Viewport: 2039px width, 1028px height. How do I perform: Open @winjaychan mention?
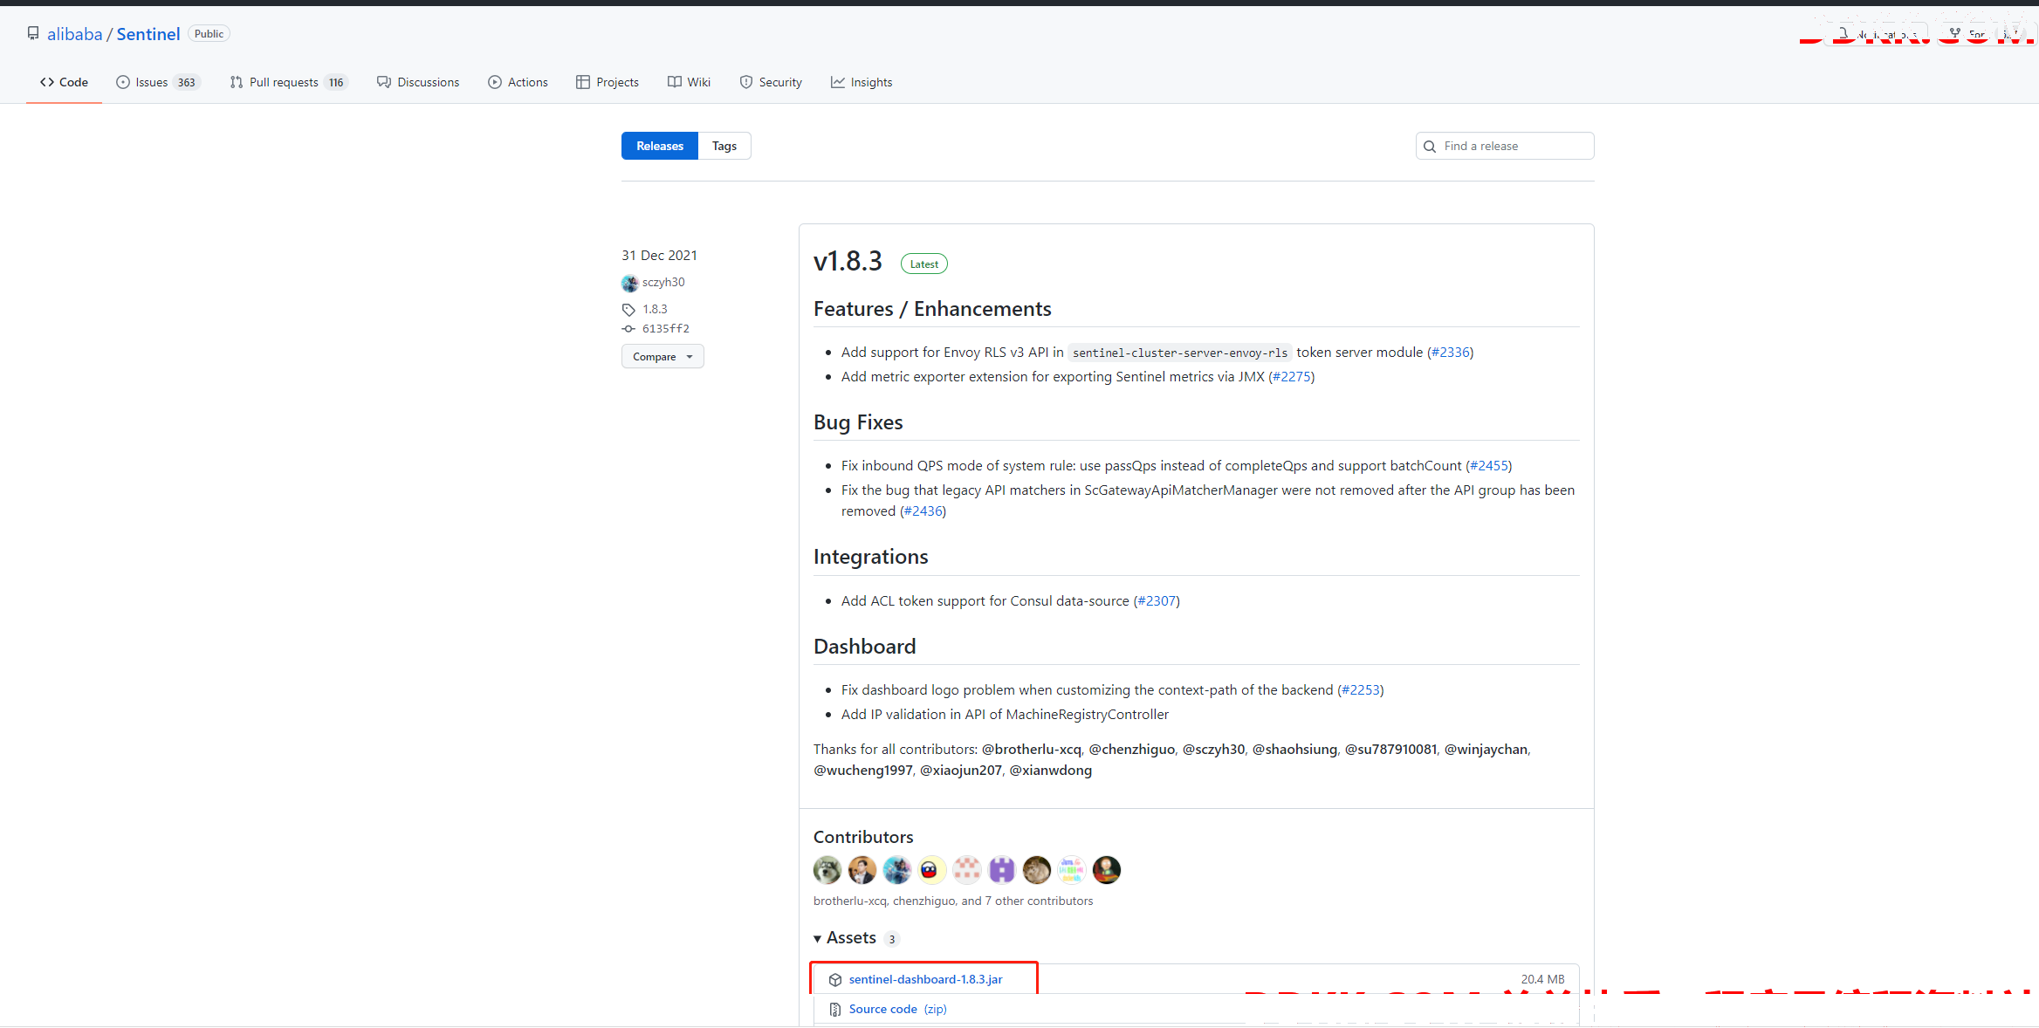tap(1486, 749)
